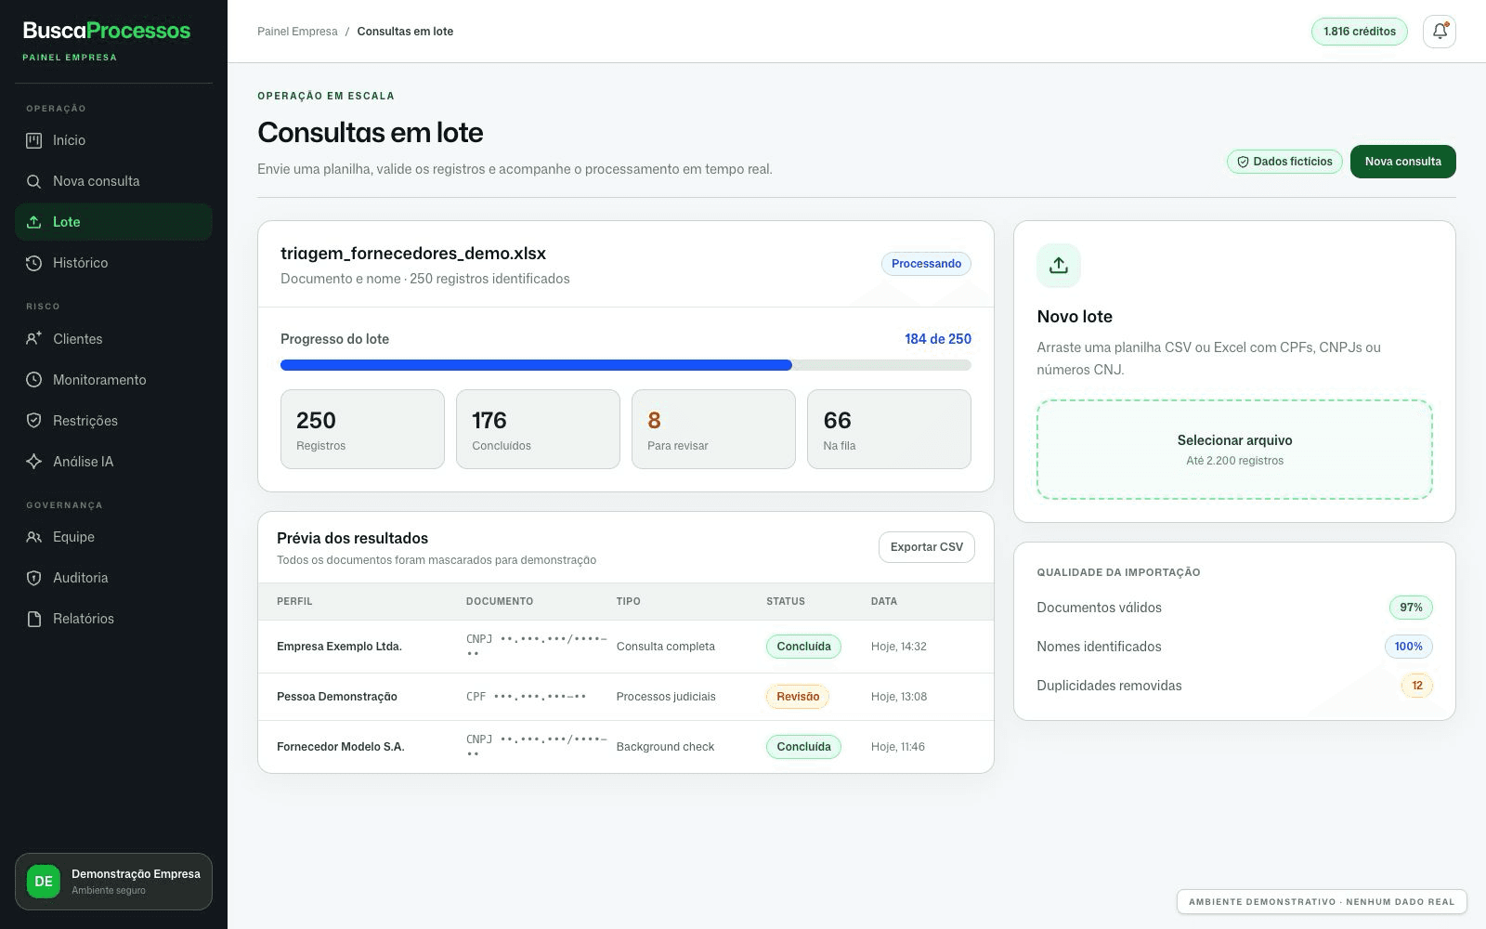Viewport: 1486px width, 929px height.
Task: Click the shield icon beside Auditoria
Action: tap(34, 578)
